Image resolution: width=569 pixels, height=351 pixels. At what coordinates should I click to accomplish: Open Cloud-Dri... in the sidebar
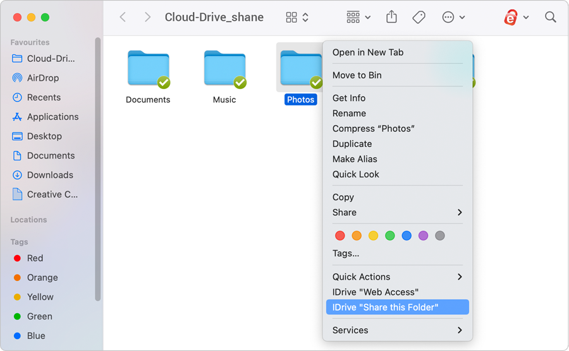point(51,59)
